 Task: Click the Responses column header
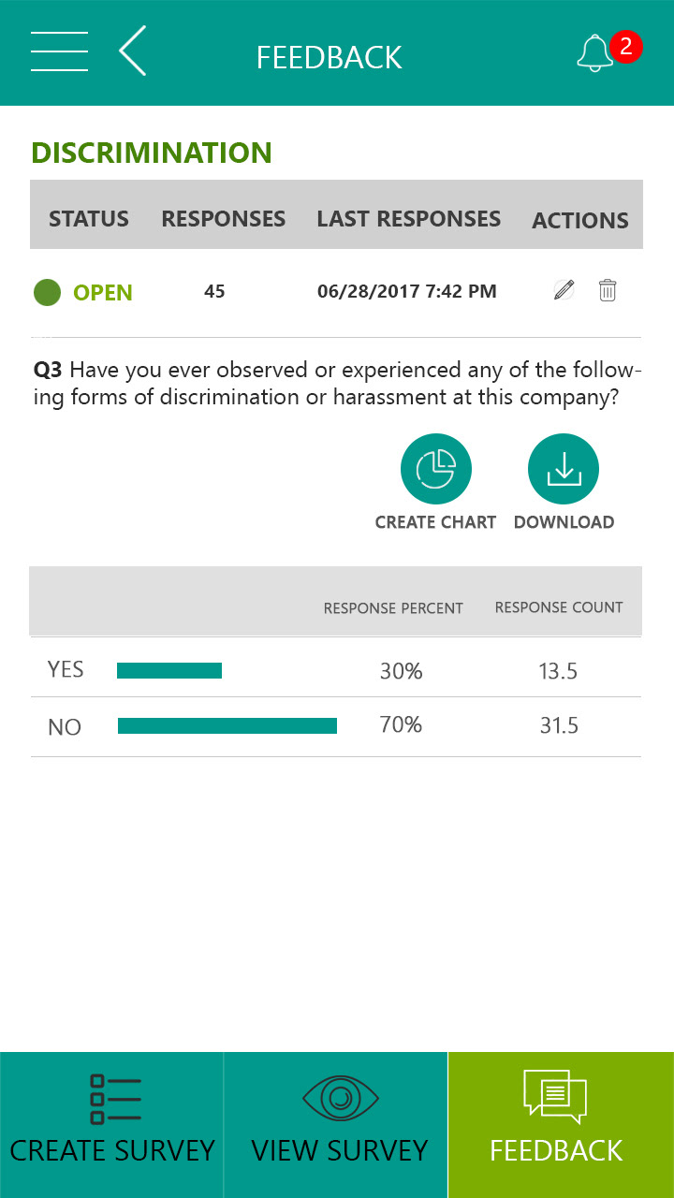point(223,219)
